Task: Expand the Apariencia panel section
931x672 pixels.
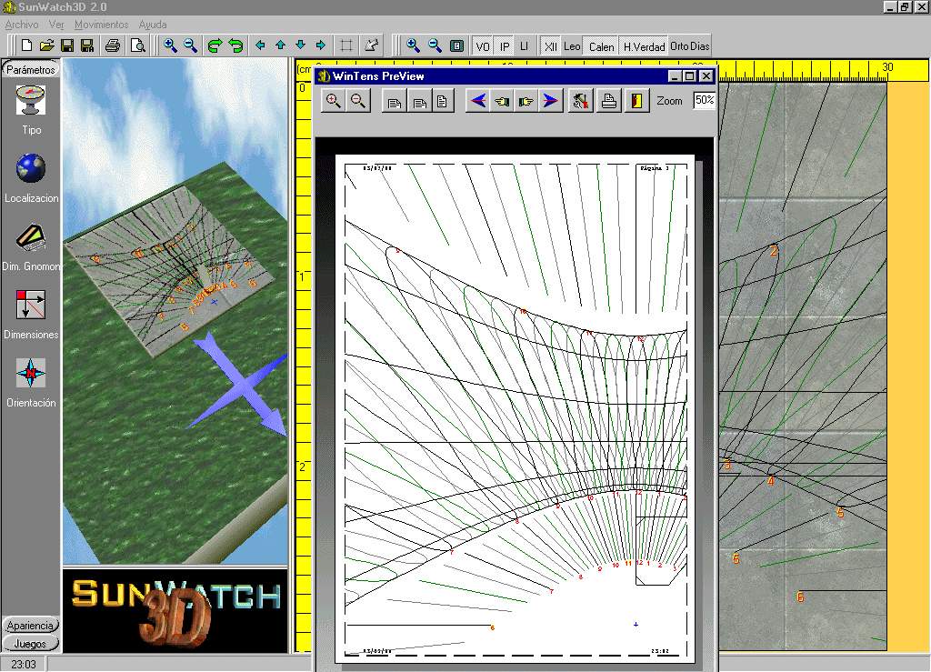Action: 31,626
